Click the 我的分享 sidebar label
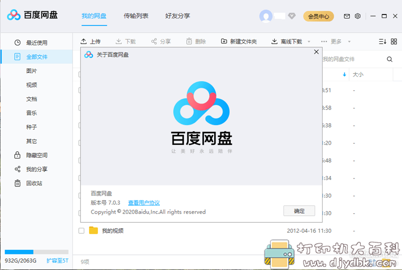The width and height of the screenshot is (402, 270). (x=37, y=169)
